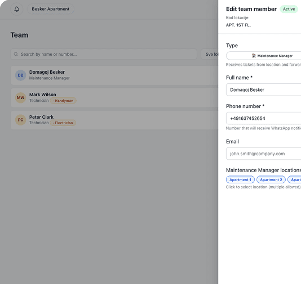
Task: Click the Besker Apartment location pill
Action: point(51,9)
